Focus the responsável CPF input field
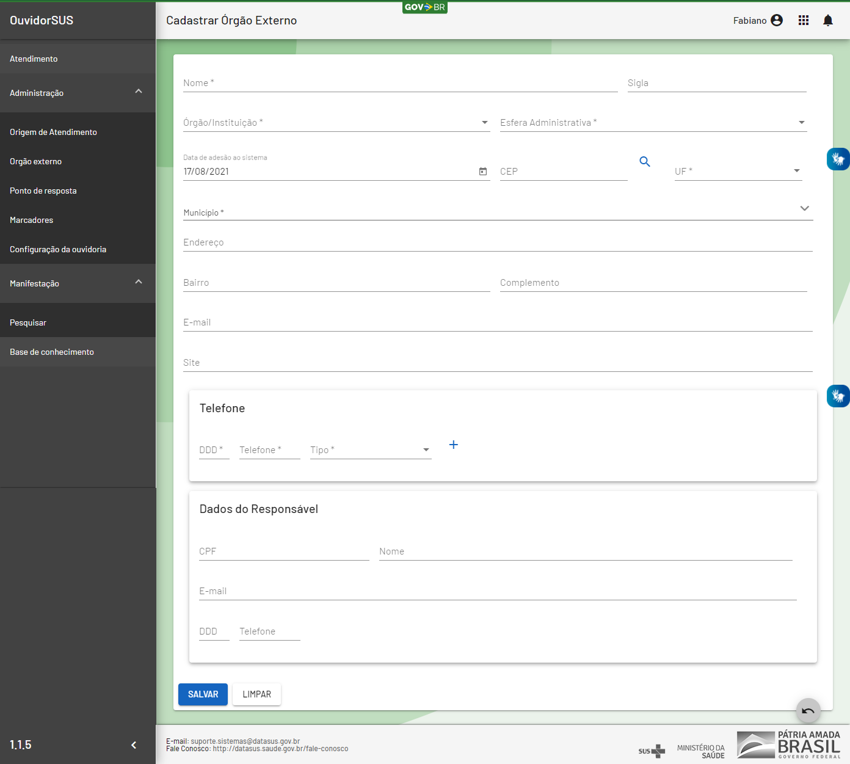This screenshot has width=850, height=764. pos(283,551)
